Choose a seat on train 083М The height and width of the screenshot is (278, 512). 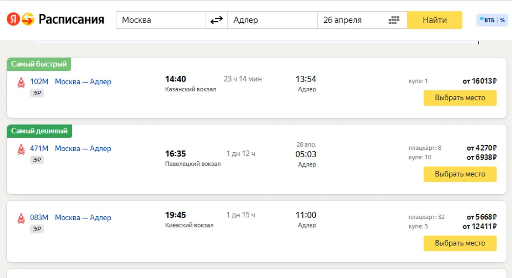tap(460, 243)
